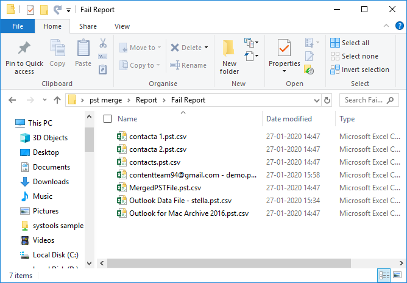Image resolution: width=407 pixels, height=283 pixels.
Task: Click the Copy ribbon icon
Action: click(57, 48)
